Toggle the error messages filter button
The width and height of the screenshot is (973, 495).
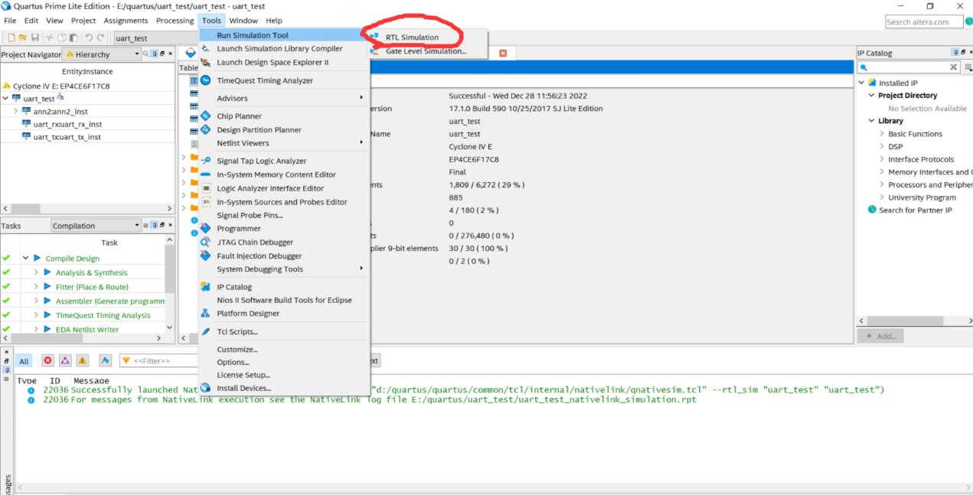click(47, 360)
